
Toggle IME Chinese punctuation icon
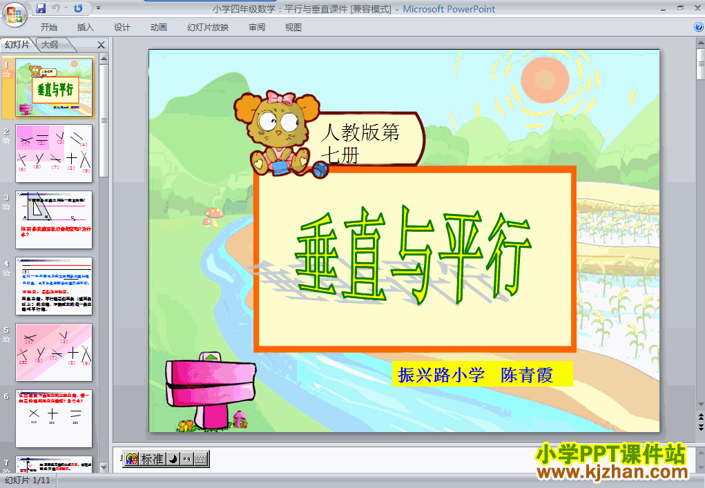pos(186,459)
